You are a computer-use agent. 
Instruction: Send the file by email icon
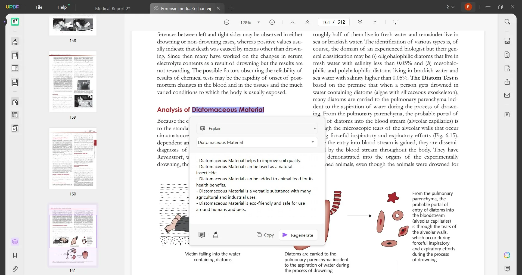507,95
